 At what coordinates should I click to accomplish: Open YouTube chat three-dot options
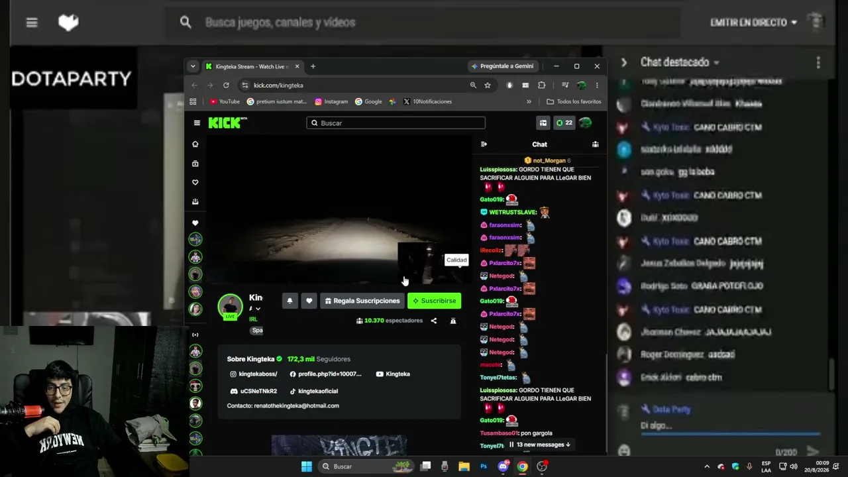818,62
